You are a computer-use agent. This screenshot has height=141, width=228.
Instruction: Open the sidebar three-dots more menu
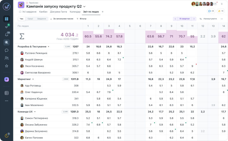tap(7, 101)
